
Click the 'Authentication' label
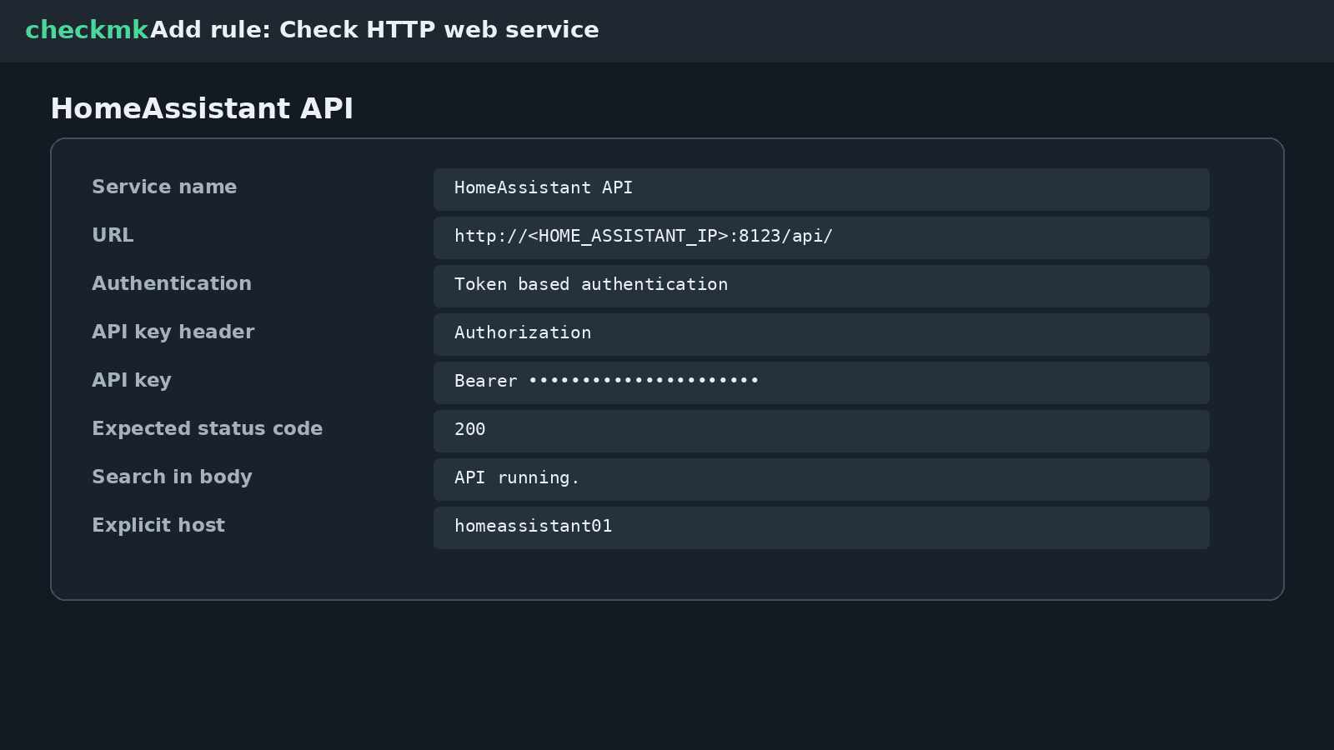172,284
